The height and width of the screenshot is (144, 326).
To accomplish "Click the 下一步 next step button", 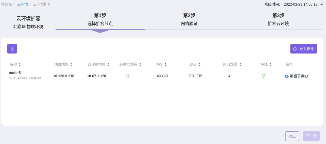I will pos(311,136).
